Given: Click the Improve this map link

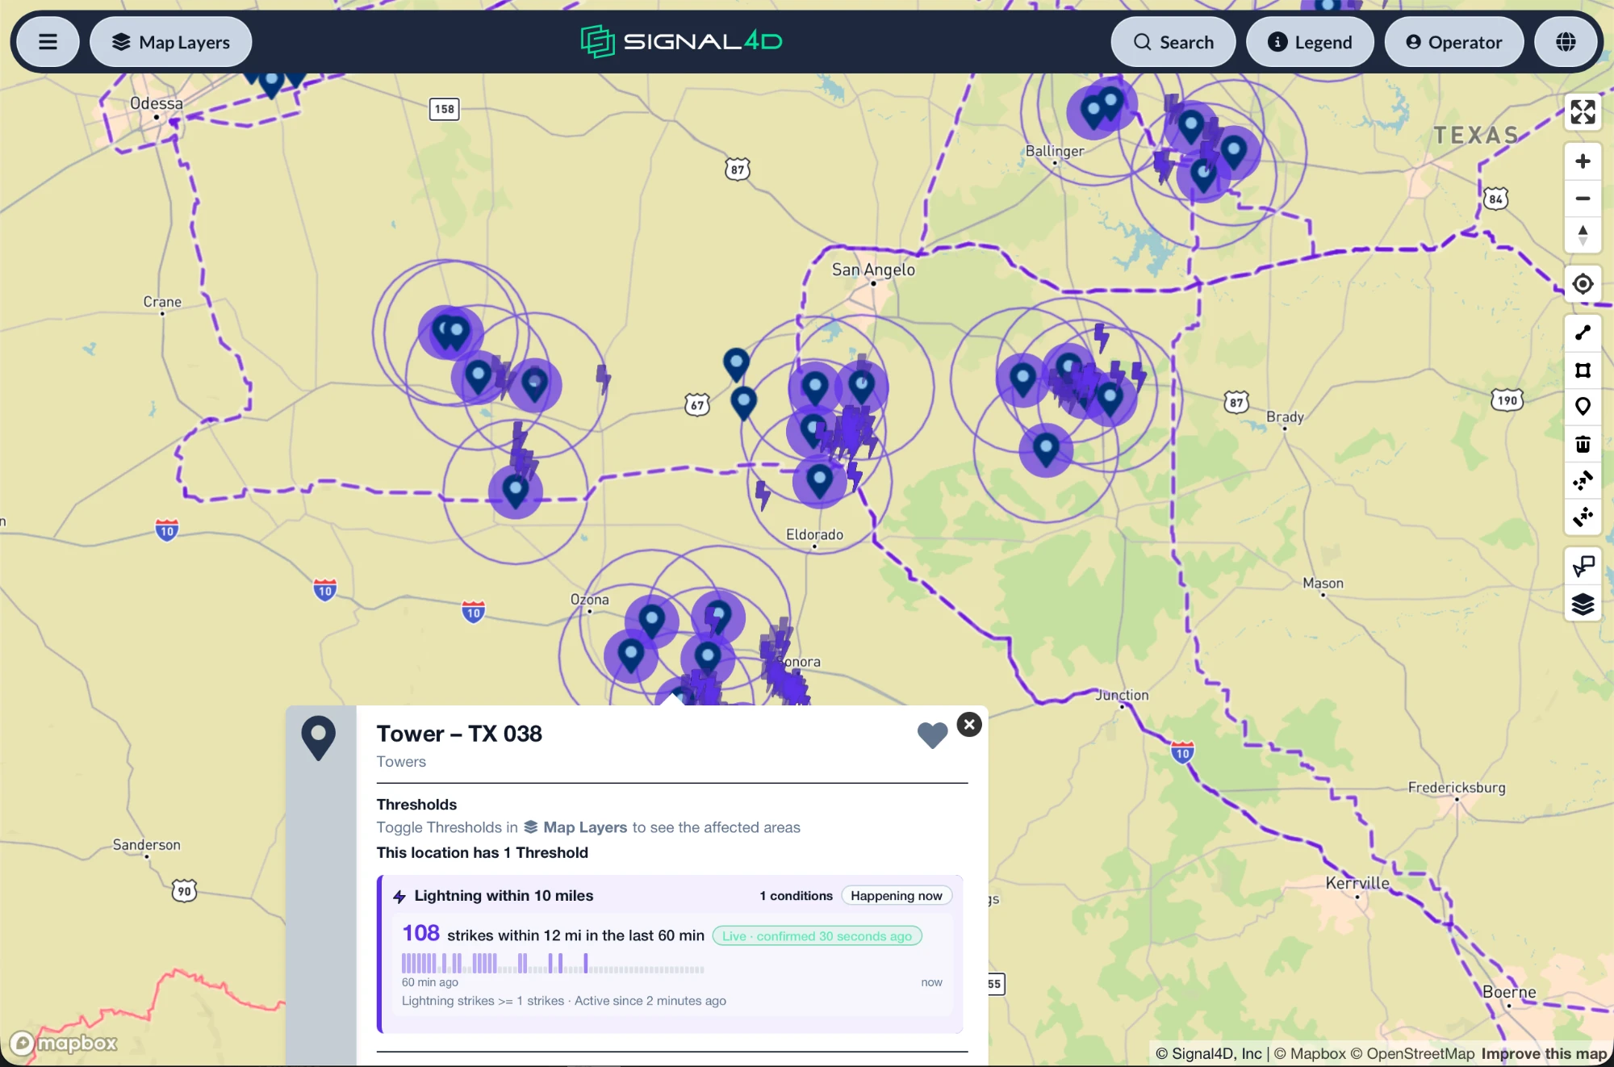Looking at the screenshot, I should (x=1544, y=1053).
